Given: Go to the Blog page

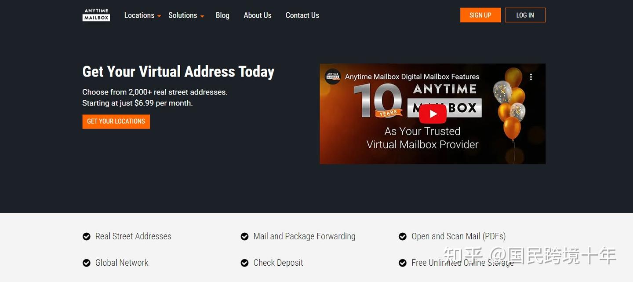Looking at the screenshot, I should click(222, 15).
